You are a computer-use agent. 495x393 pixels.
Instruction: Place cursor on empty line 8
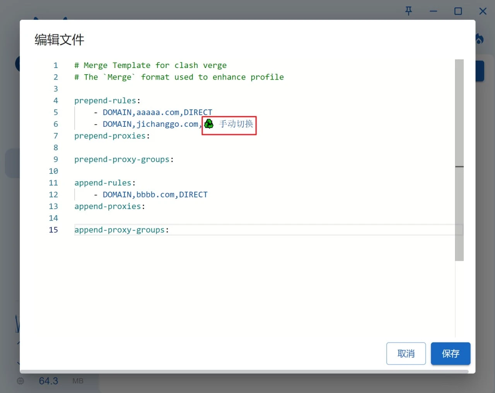point(155,148)
